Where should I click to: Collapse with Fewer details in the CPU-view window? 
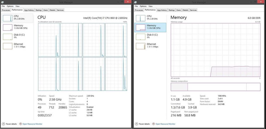pos(9,124)
